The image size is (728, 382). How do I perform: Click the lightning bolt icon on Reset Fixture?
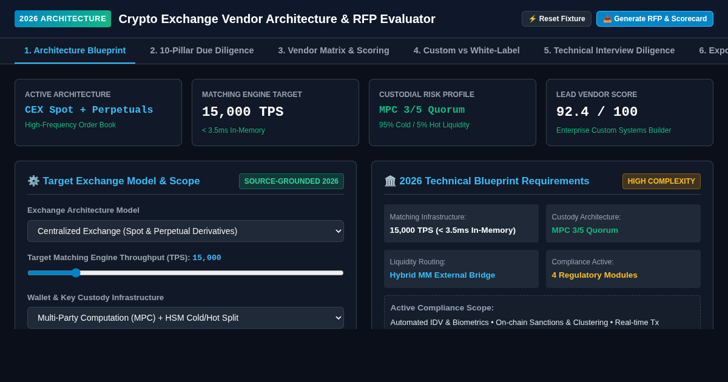(x=533, y=19)
